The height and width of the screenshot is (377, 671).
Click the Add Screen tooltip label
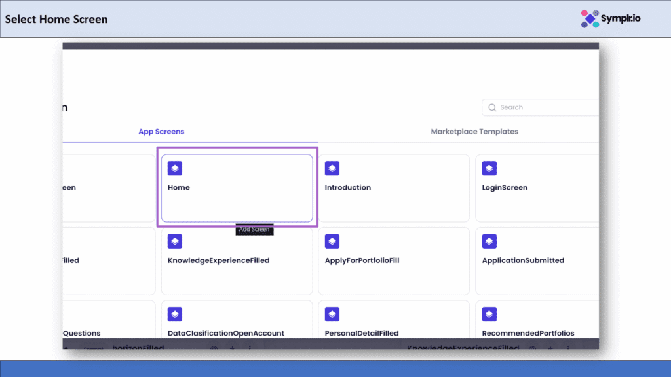point(254,230)
